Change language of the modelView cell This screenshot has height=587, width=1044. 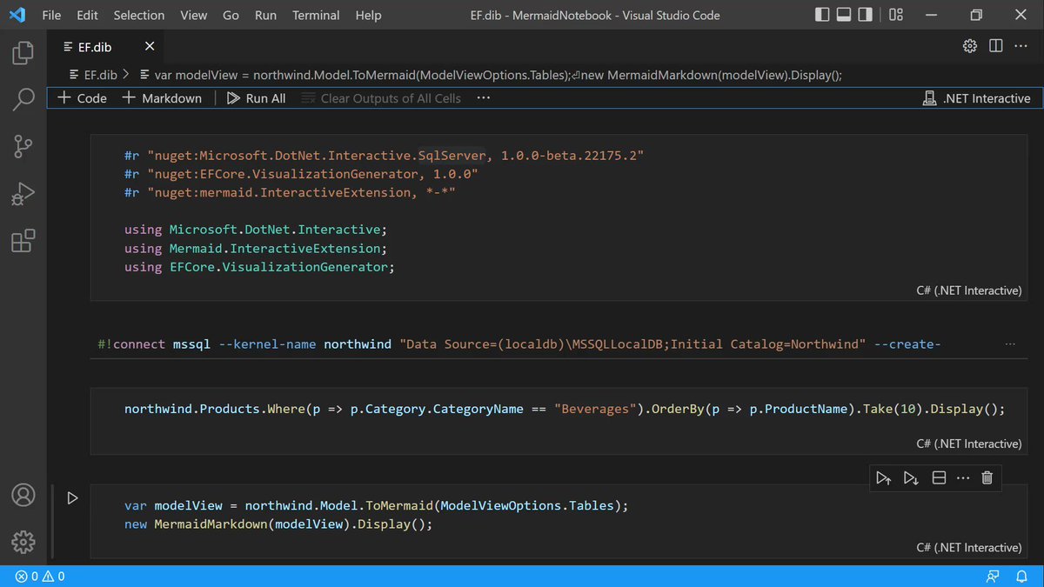[x=968, y=547]
